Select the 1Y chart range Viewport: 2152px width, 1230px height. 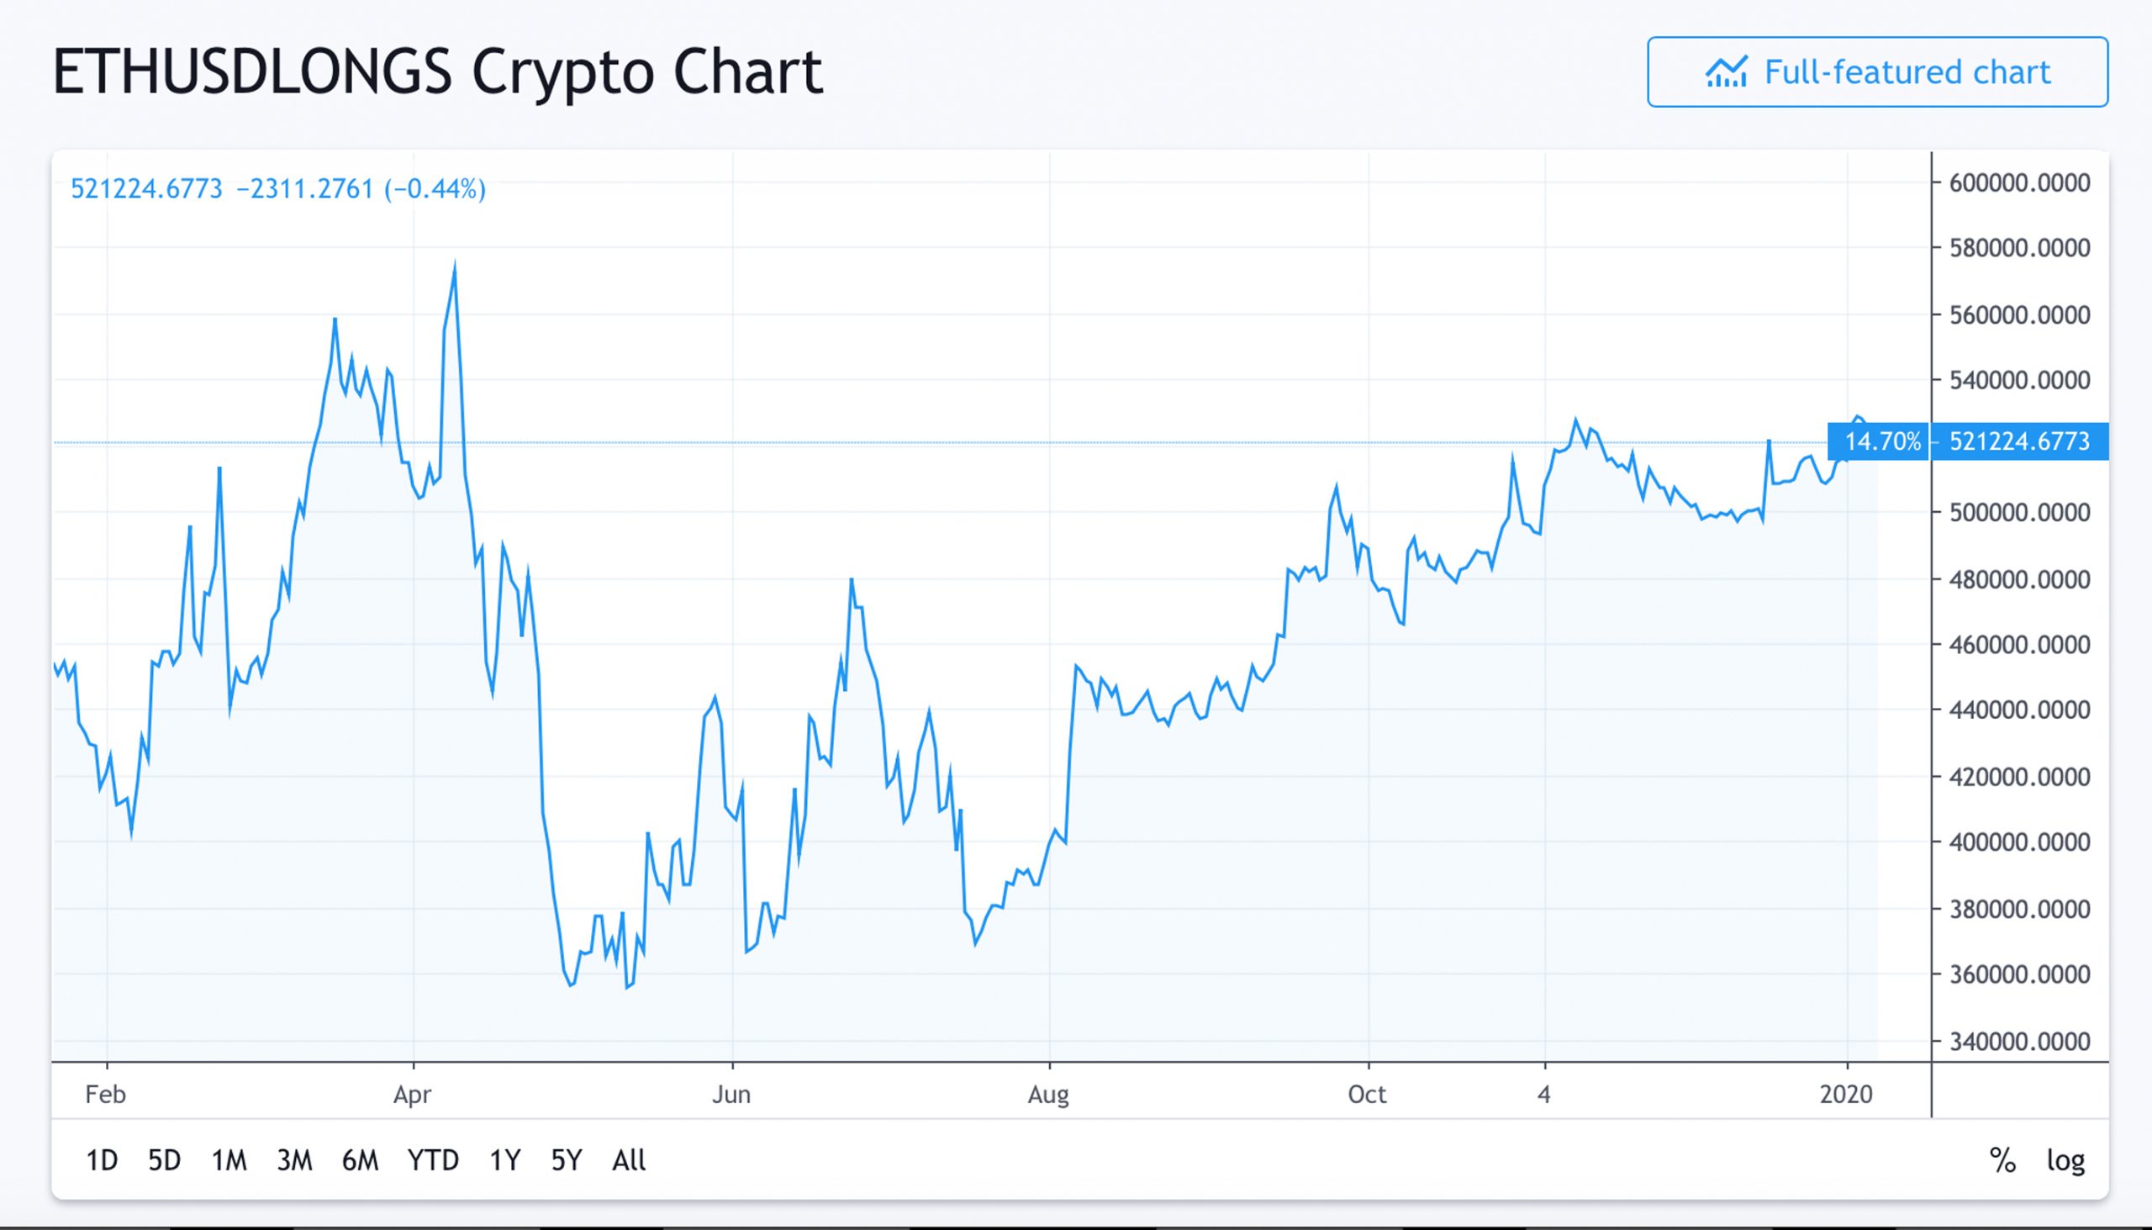click(505, 1160)
